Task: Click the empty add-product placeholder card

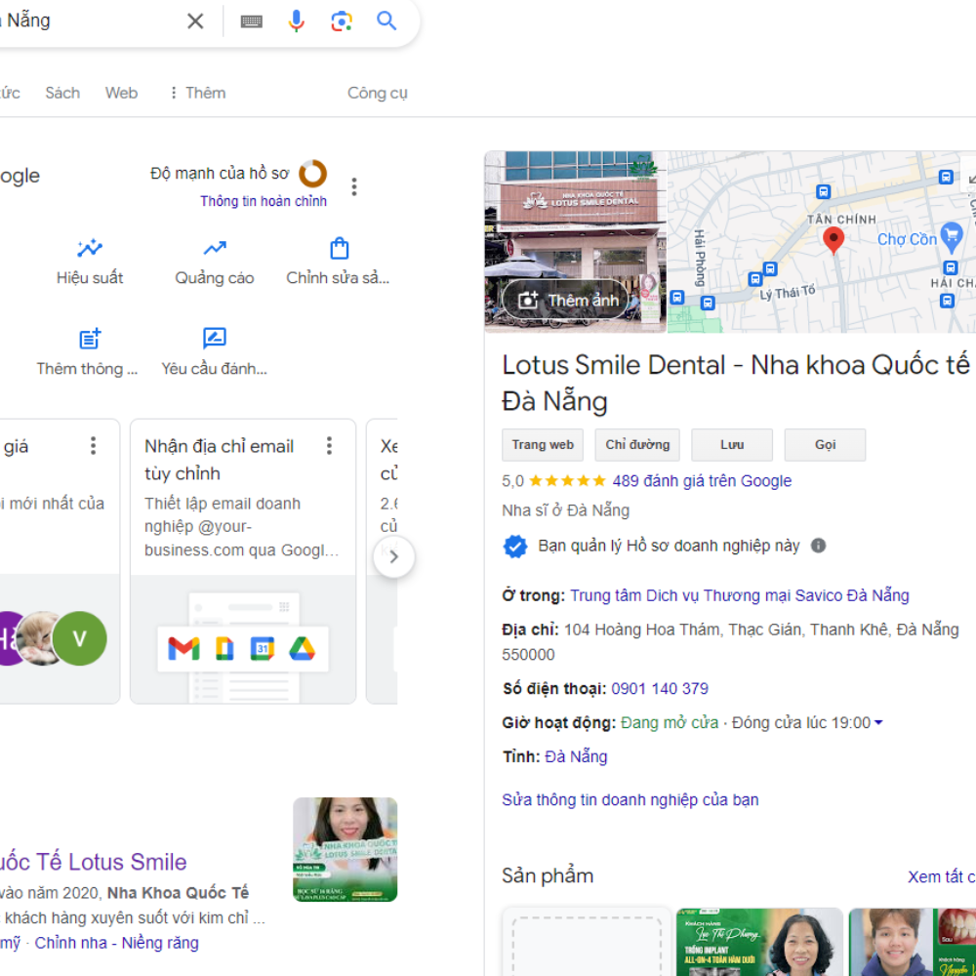Action: pos(587,942)
